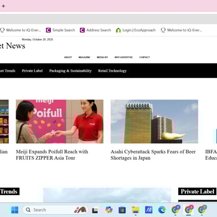Click the grey browser address bar

click(108, 19)
